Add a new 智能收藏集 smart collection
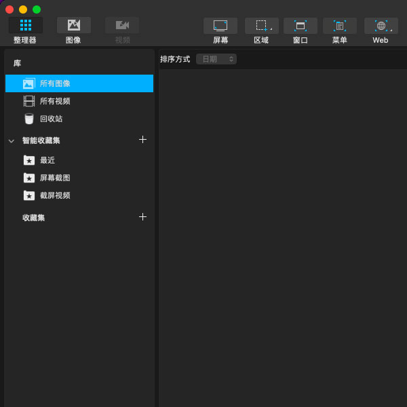Viewport: 407px width, 407px height. point(142,140)
